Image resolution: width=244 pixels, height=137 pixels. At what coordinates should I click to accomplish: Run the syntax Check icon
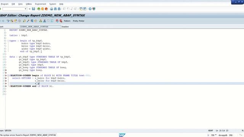click(24, 21)
